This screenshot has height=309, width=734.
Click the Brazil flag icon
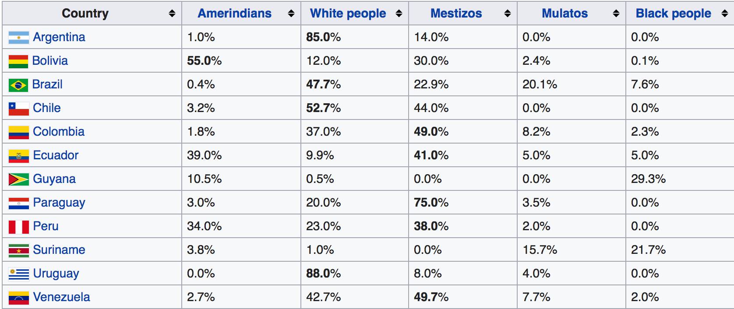click(18, 85)
